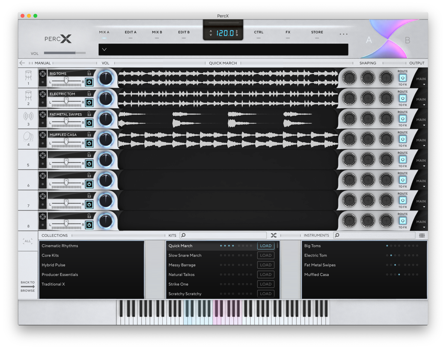Load the Quick March kit
446x349 pixels.
pos(266,246)
